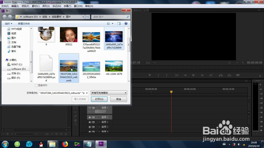
Task: Refresh the folder address bar
Action: (x=88, y=17)
